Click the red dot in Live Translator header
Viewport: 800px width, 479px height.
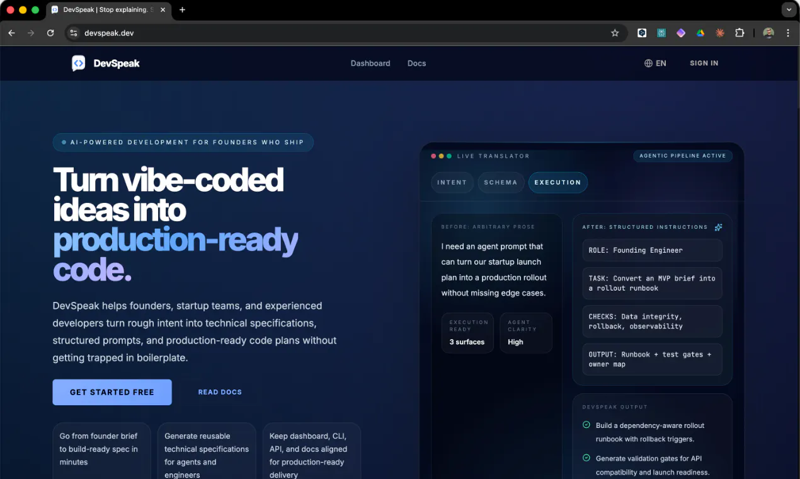pyautogui.click(x=433, y=156)
